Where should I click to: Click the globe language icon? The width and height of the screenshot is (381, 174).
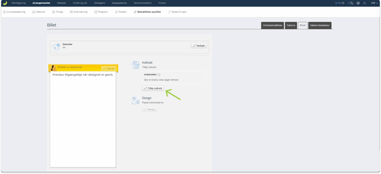358,3
